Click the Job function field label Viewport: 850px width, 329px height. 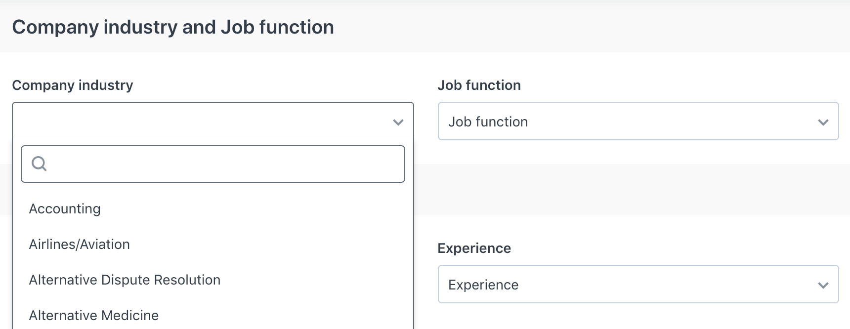479,85
